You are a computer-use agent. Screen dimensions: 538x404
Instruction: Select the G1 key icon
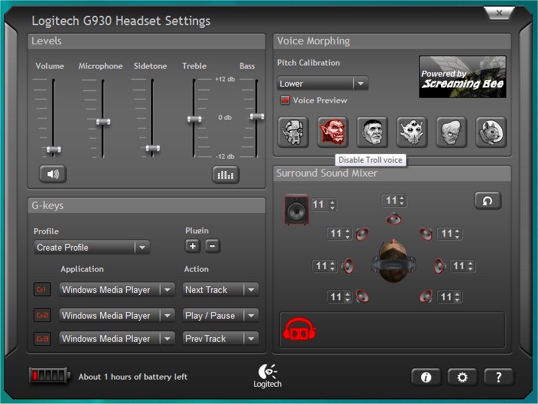42,290
